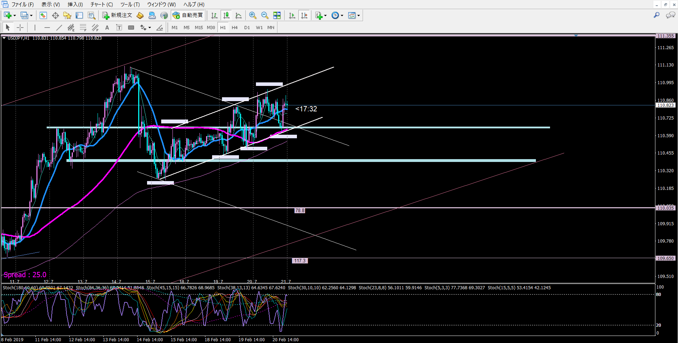
Task: Tile chart windows icon
Action: point(277,15)
